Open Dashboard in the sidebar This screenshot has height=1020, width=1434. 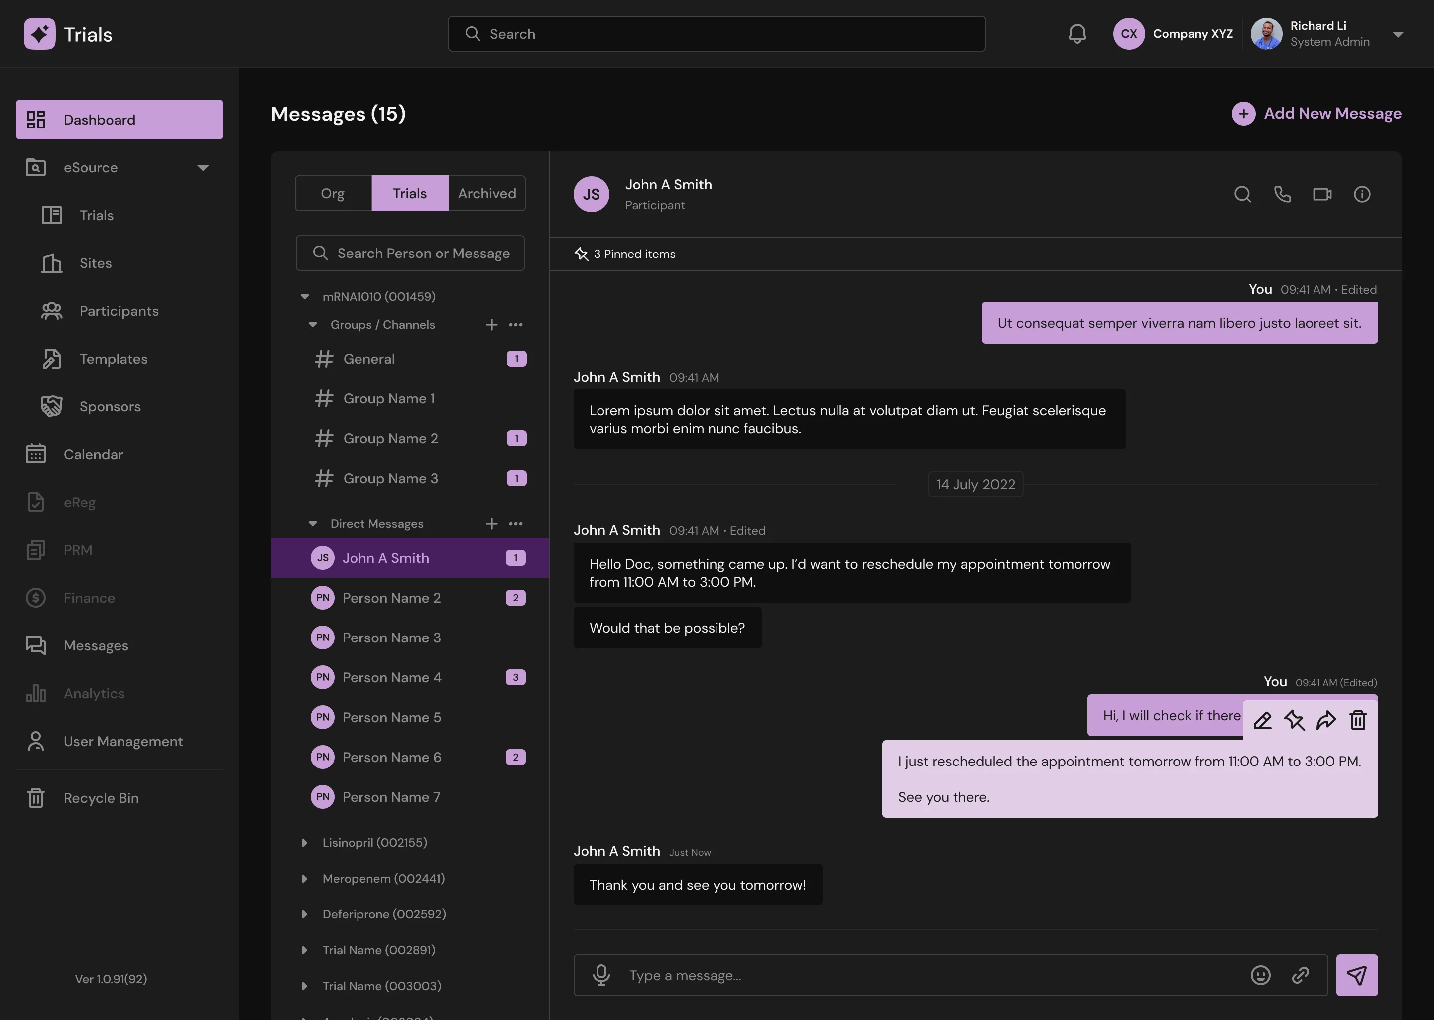pos(119,120)
